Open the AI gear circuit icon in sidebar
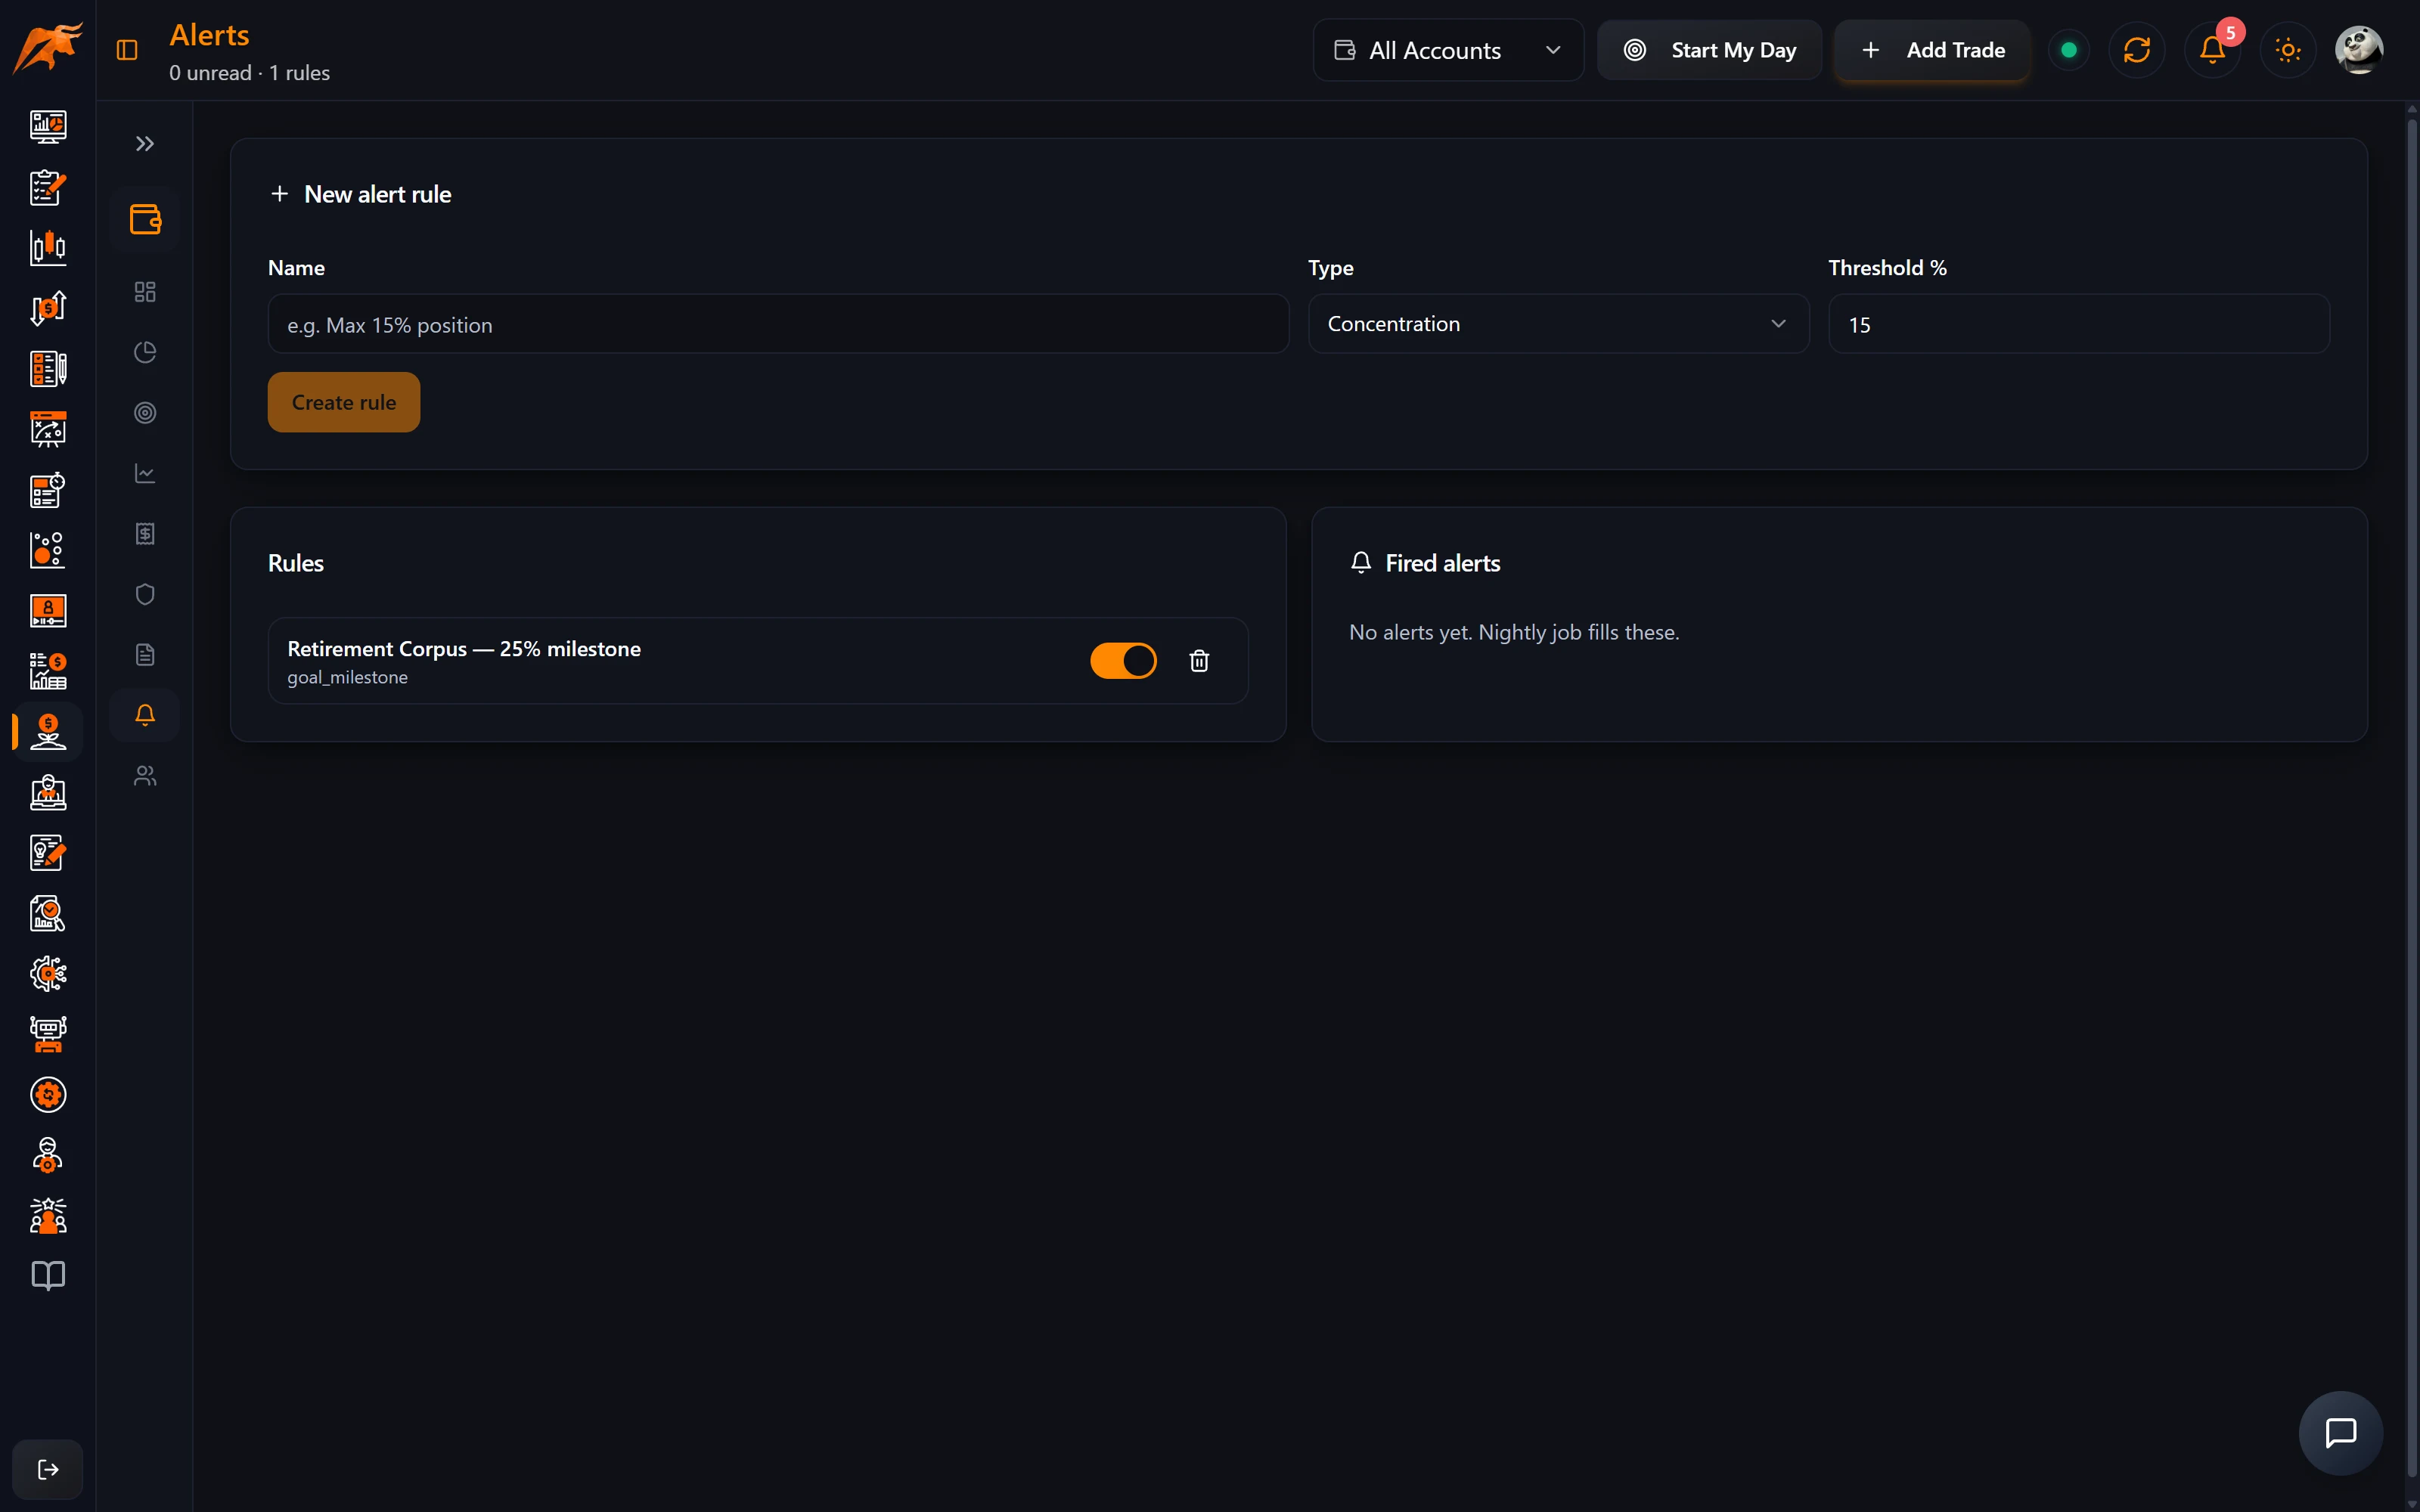Screen dimensions: 2420x1512 (x=48, y=974)
